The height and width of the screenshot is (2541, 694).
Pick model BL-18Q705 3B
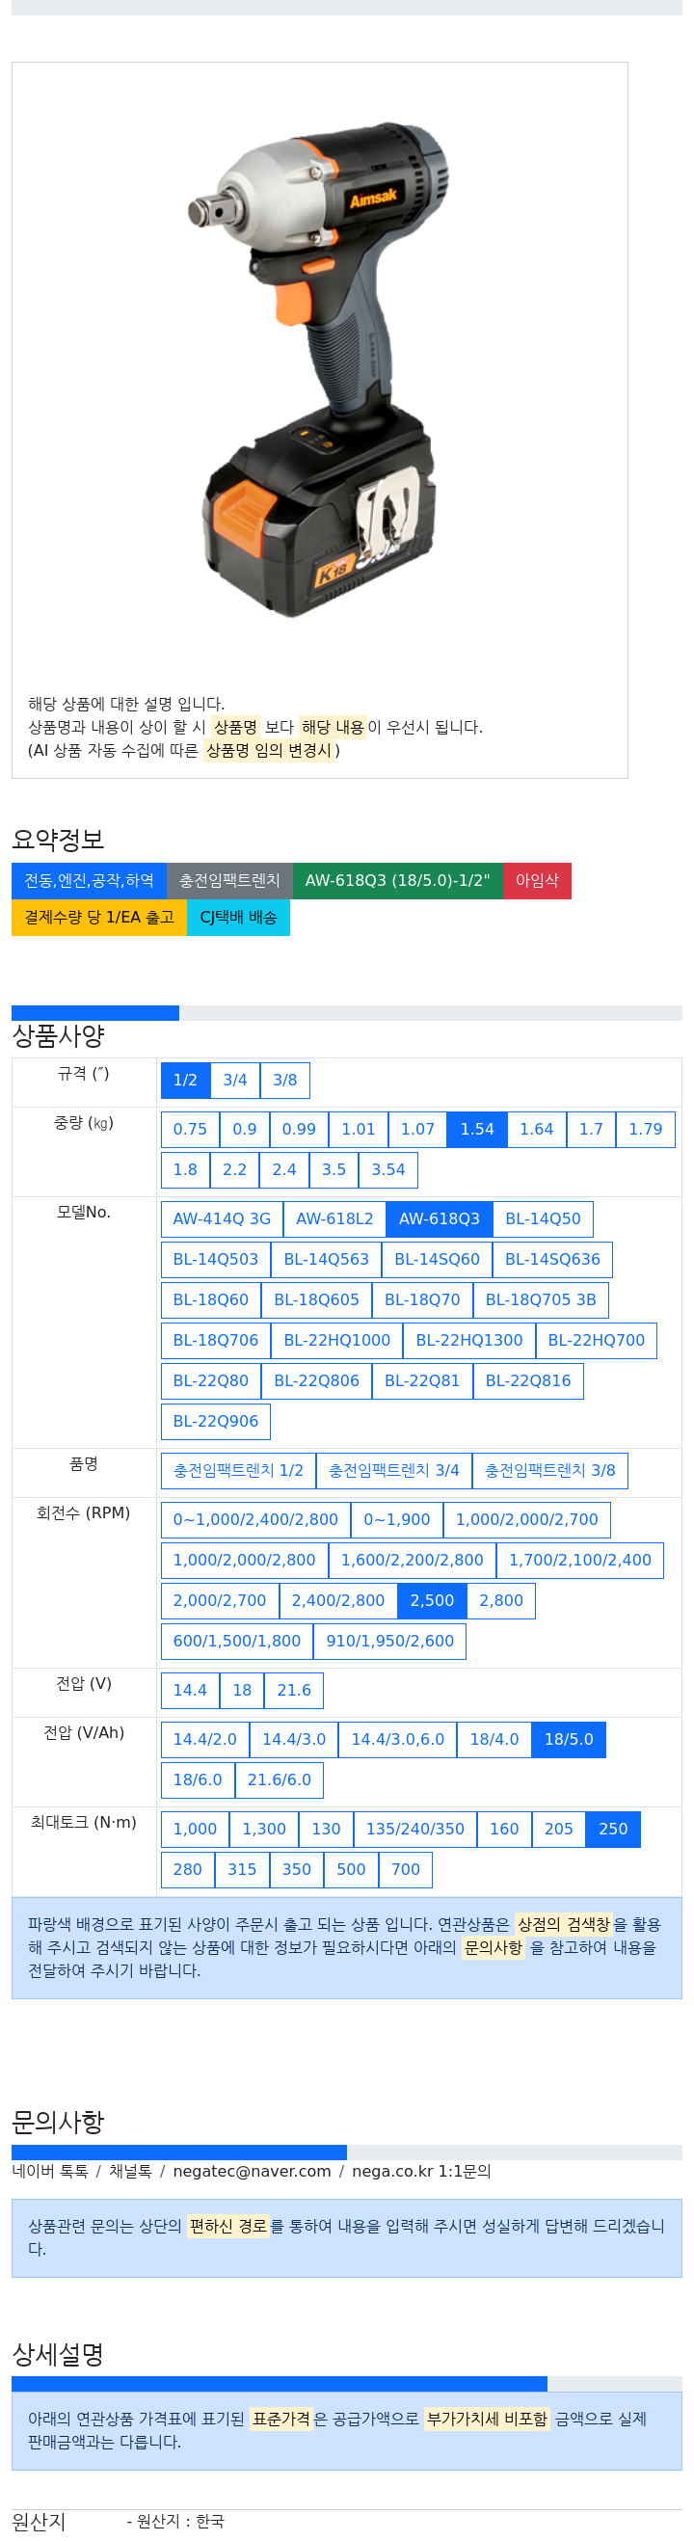pyautogui.click(x=540, y=1300)
